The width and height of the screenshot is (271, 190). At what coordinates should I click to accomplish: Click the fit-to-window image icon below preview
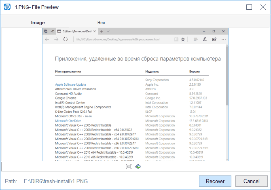[138, 167]
